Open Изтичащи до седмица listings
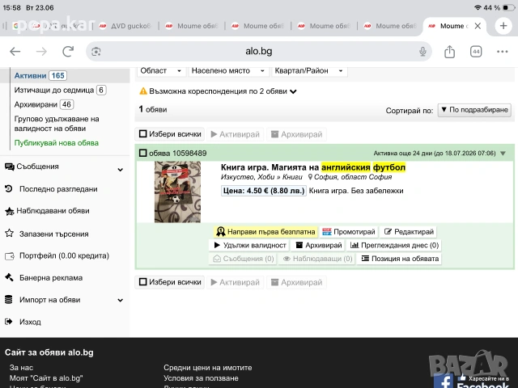Viewport: 518px width, 388px height. coord(60,90)
